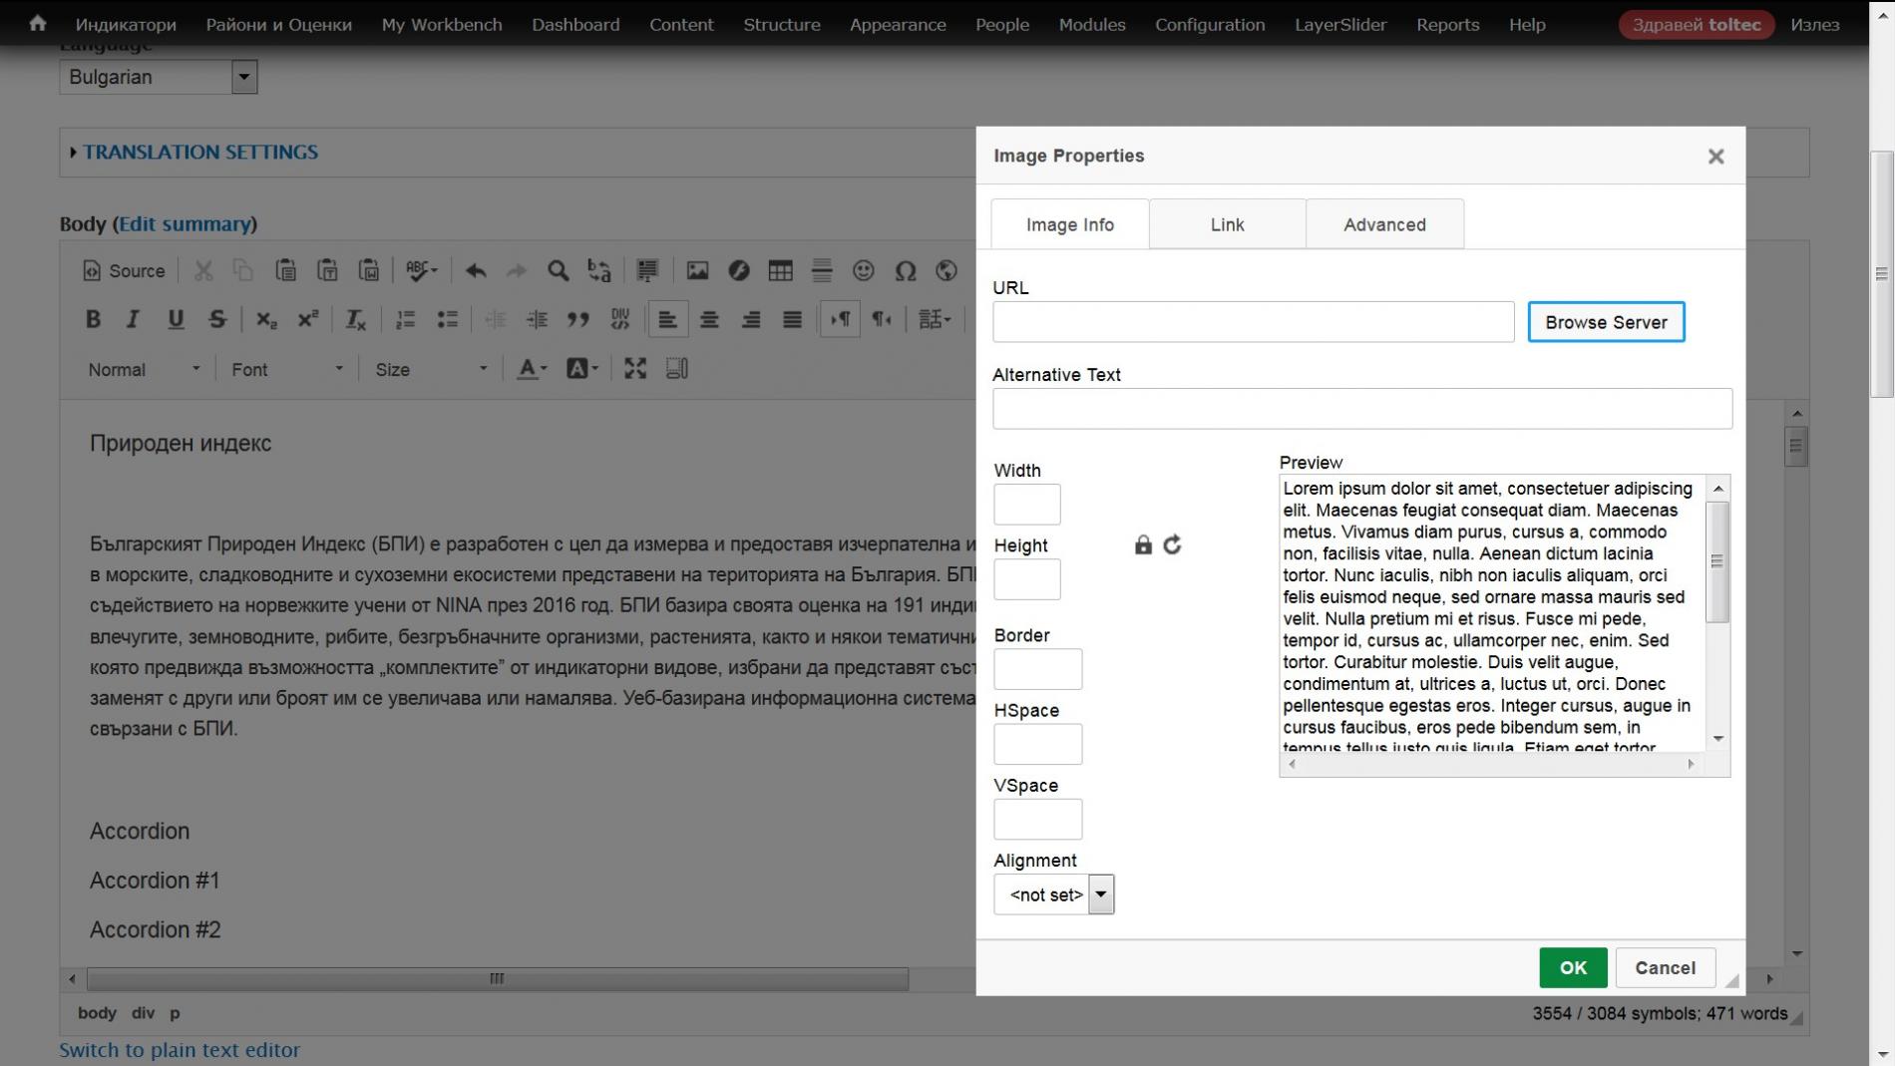This screenshot has width=1895, height=1066.
Task: Click the Insert Image toolbar icon
Action: 697,270
